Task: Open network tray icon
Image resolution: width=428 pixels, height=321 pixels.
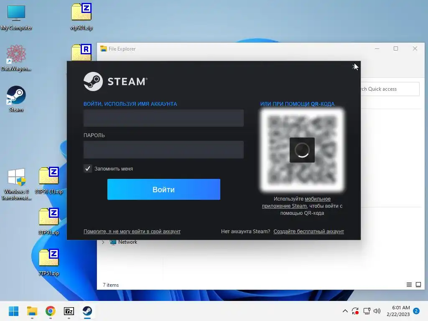Action: point(367,311)
